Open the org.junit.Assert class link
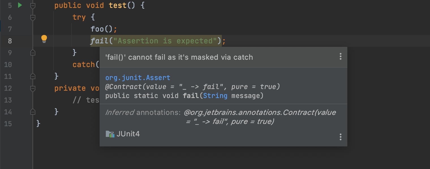 coord(138,78)
